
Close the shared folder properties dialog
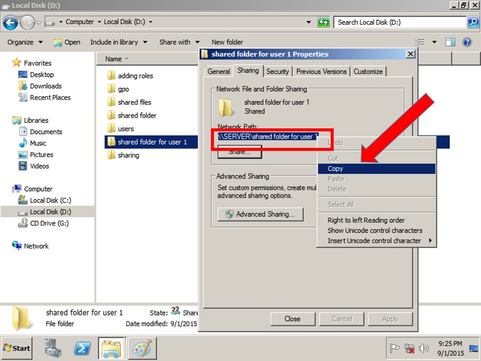(x=293, y=319)
